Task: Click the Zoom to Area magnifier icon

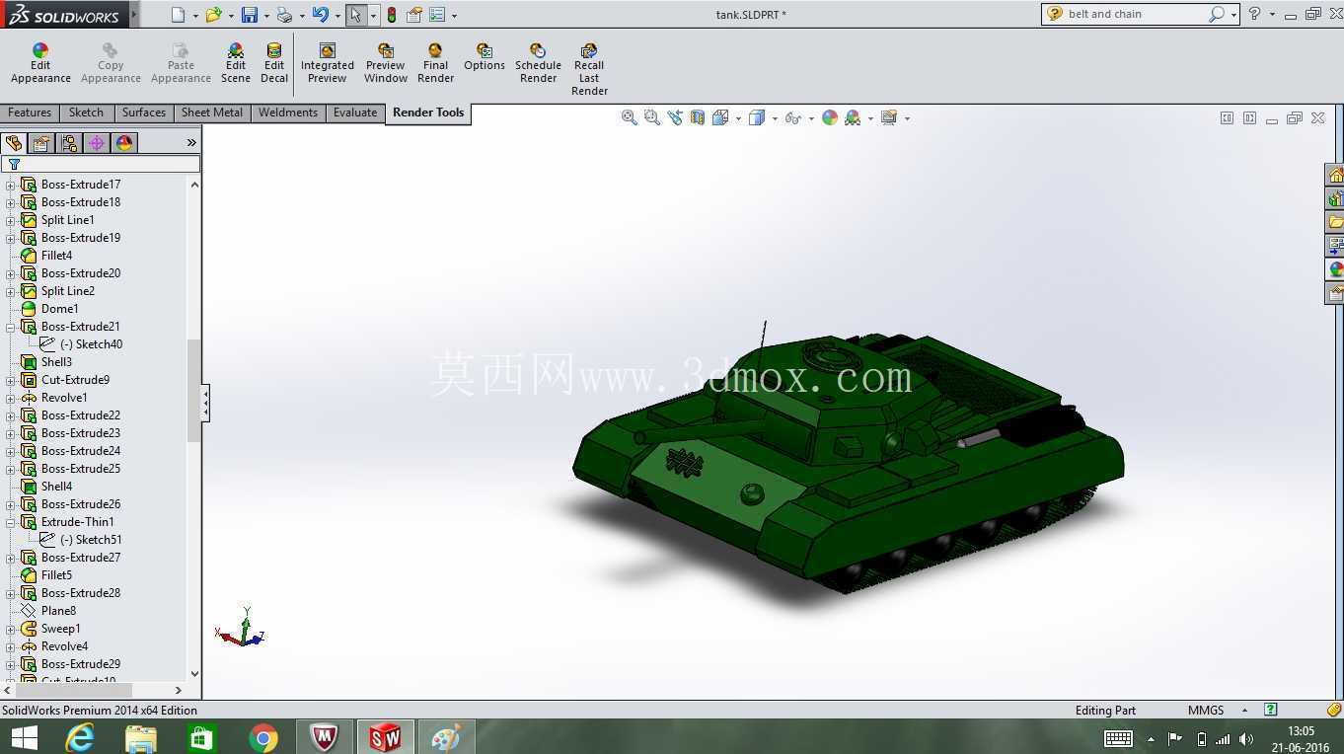Action: point(651,117)
